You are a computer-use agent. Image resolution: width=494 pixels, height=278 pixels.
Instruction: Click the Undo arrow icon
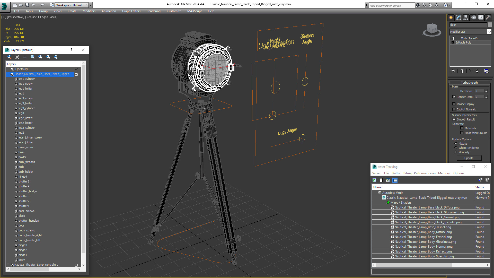pyautogui.click(x=33, y=5)
